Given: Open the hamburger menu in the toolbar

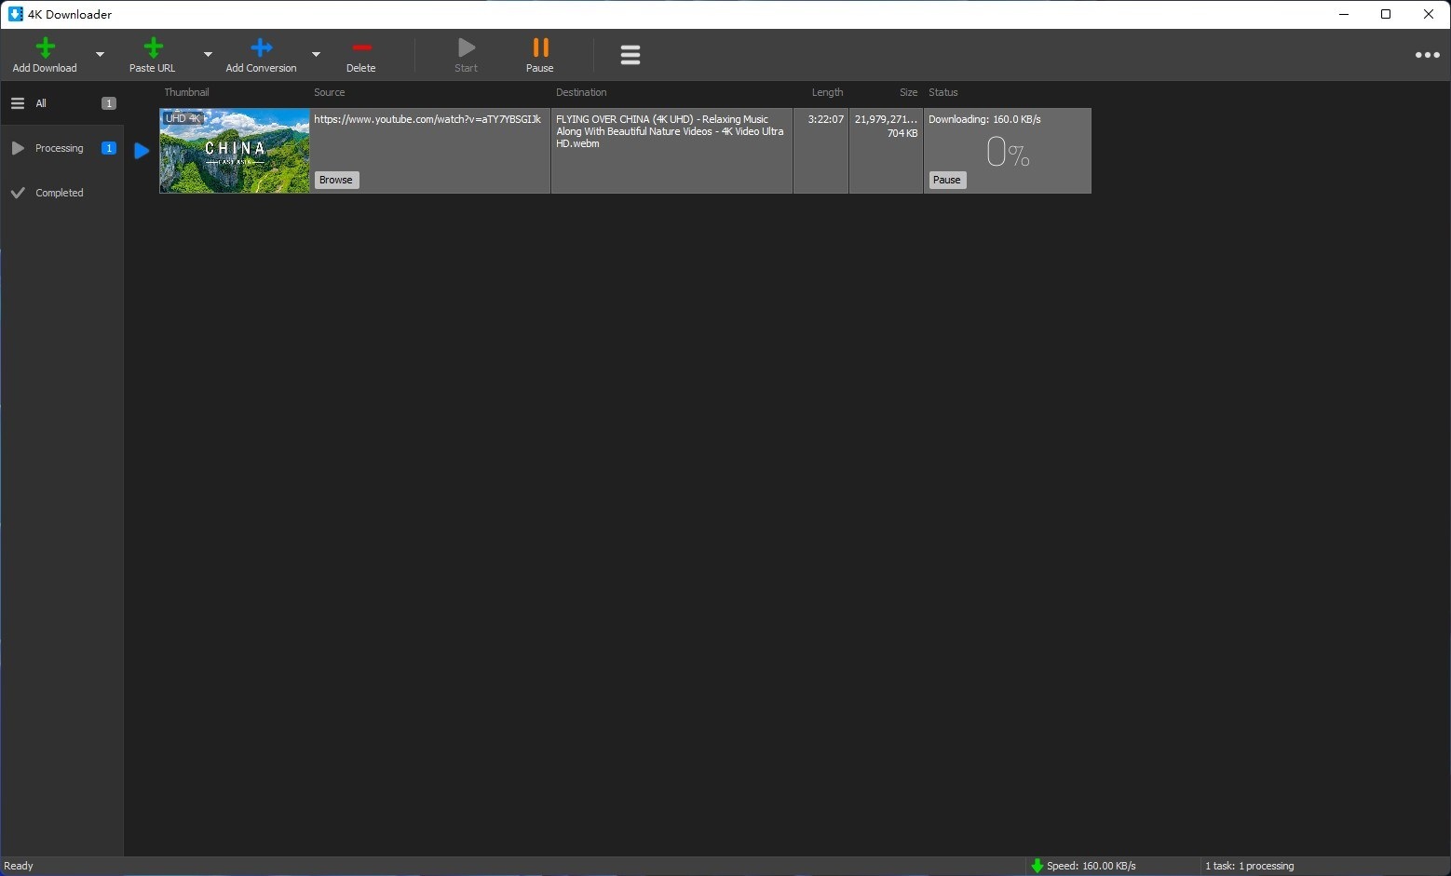Looking at the screenshot, I should point(631,55).
